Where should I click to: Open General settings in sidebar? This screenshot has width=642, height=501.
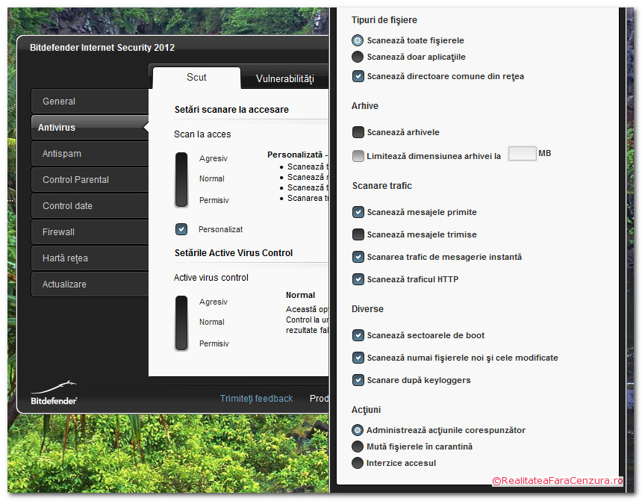[90, 102]
